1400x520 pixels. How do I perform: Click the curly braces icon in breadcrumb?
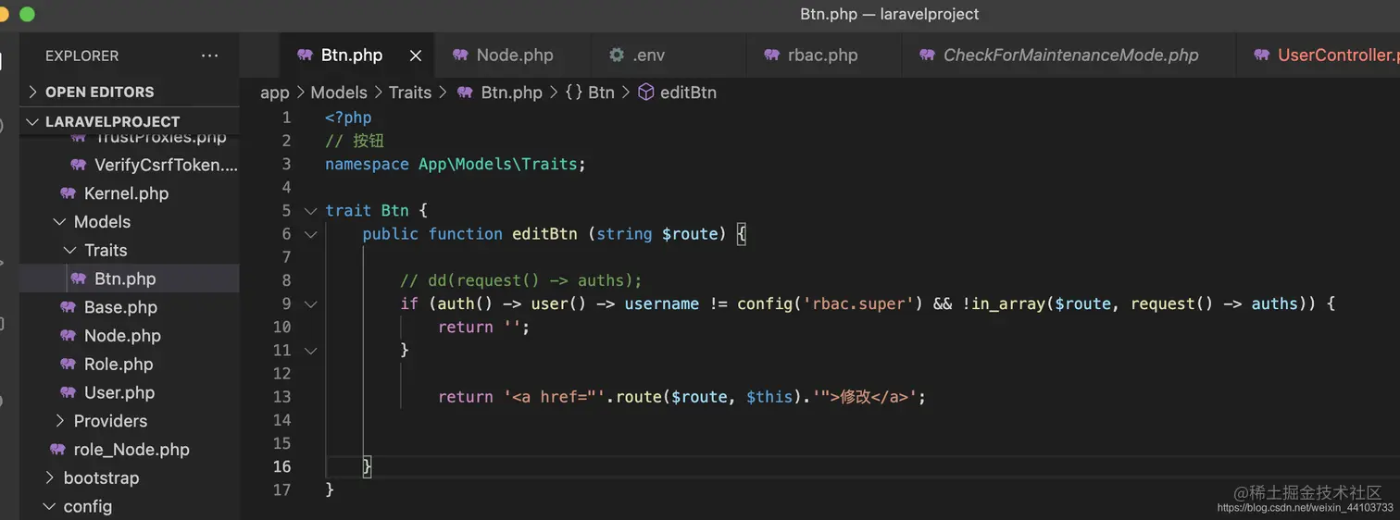click(573, 93)
